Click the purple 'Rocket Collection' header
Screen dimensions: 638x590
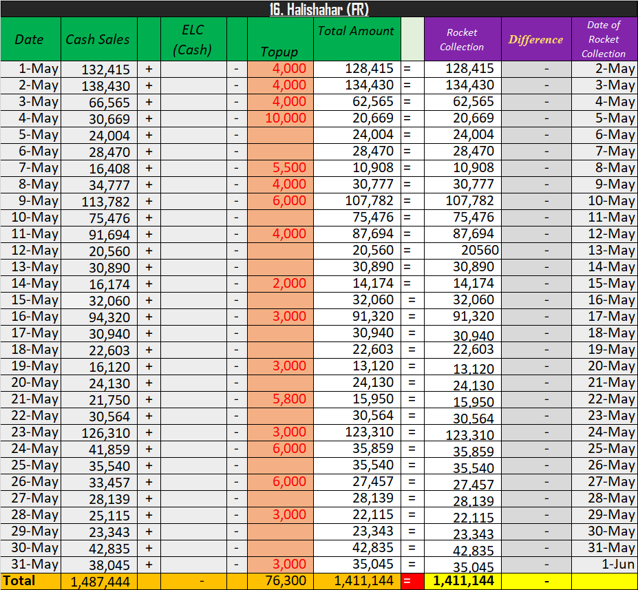coord(462,39)
